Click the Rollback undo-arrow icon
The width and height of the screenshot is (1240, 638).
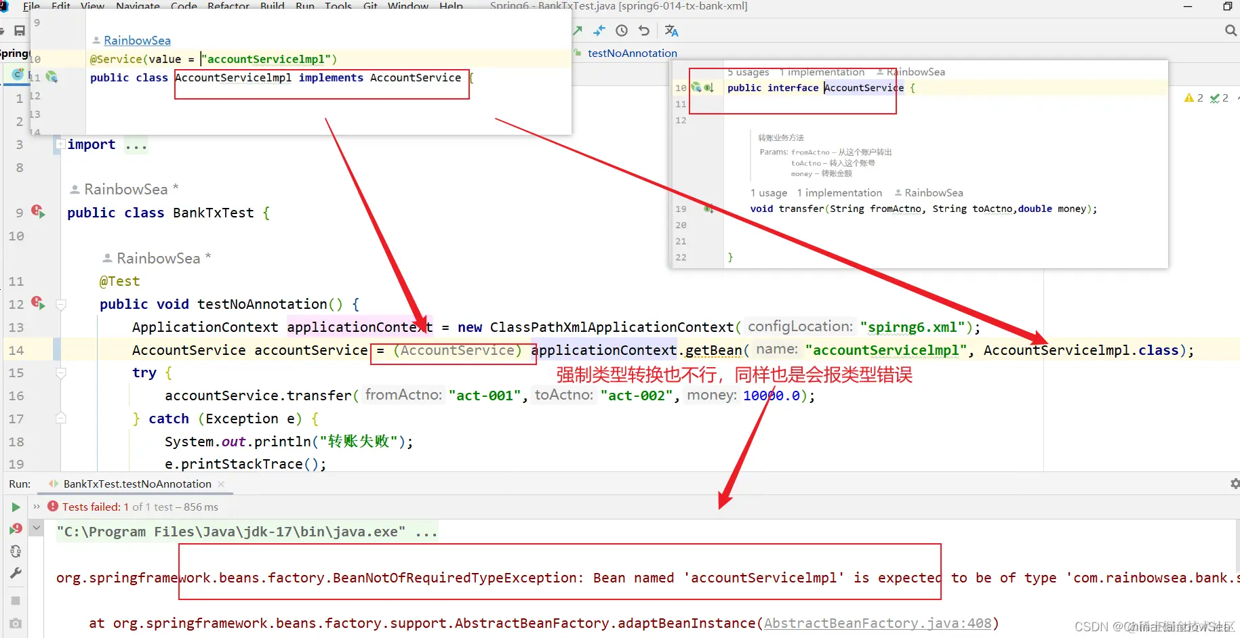pyautogui.click(x=644, y=30)
